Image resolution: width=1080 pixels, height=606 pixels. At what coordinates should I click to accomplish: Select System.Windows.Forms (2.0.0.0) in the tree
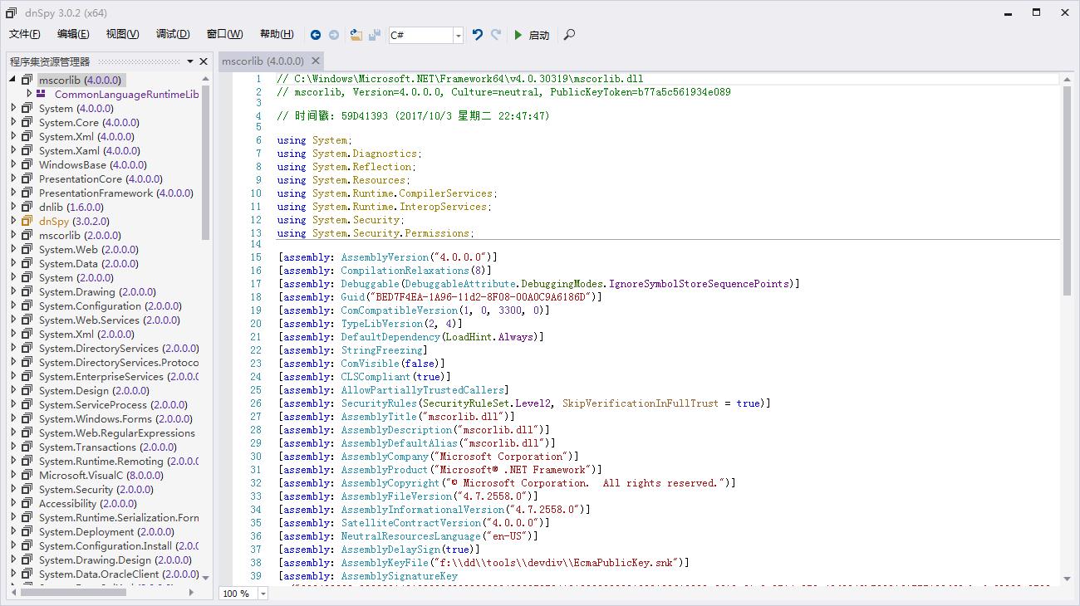click(115, 418)
